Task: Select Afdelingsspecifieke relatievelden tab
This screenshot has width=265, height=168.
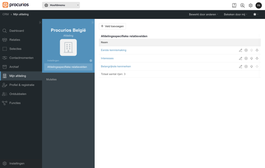Action: point(68,67)
